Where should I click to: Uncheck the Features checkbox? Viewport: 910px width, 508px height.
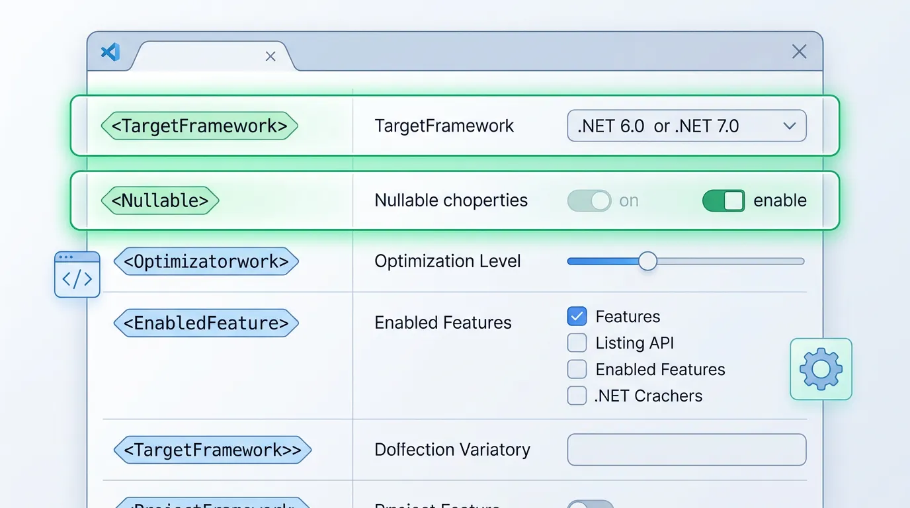[577, 316]
